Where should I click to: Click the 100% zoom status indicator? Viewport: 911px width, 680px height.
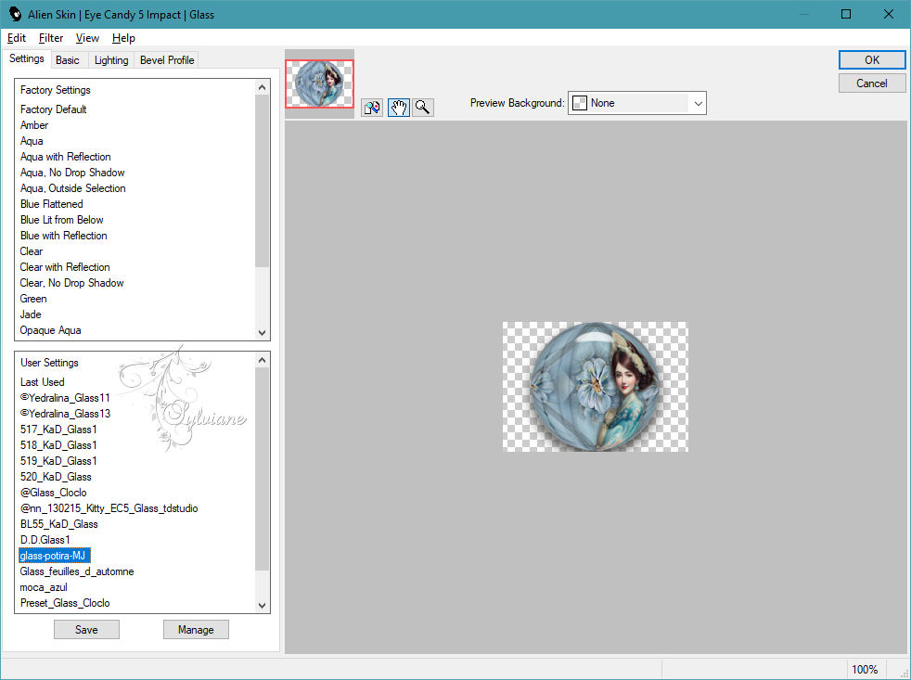tap(865, 669)
